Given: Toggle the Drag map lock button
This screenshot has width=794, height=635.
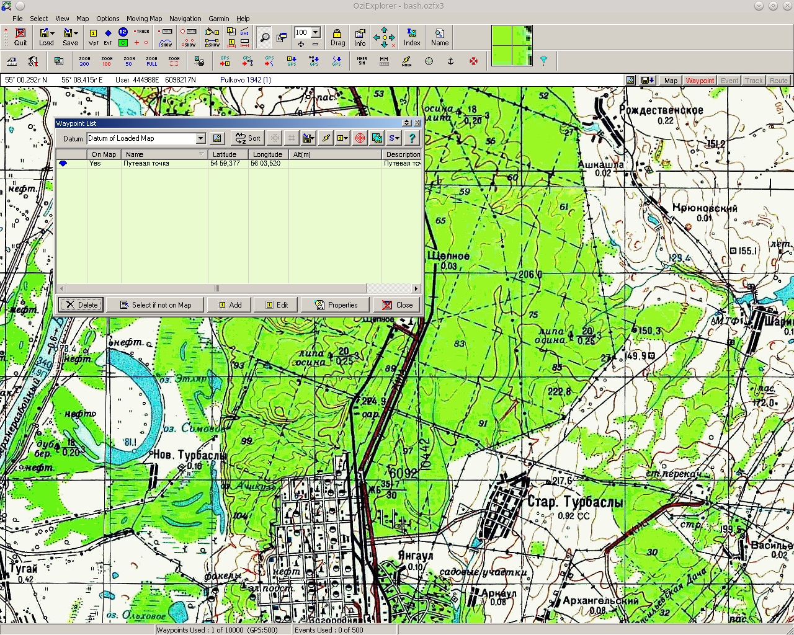Looking at the screenshot, I should [x=337, y=37].
